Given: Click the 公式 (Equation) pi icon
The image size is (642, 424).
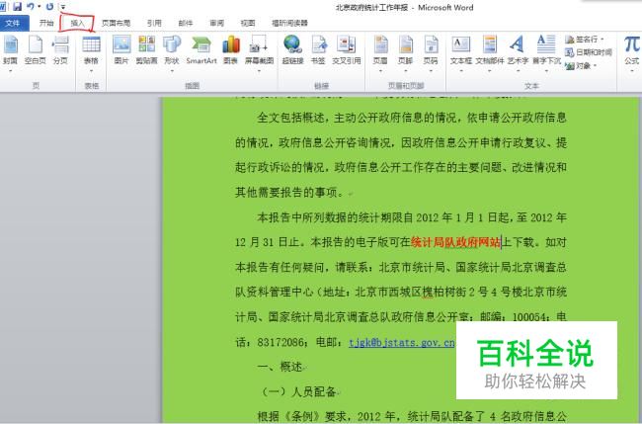Looking at the screenshot, I should 632,44.
